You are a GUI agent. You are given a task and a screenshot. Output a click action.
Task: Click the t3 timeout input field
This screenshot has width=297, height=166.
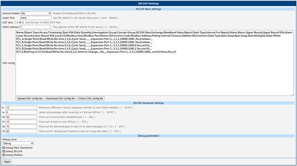coord(21,131)
